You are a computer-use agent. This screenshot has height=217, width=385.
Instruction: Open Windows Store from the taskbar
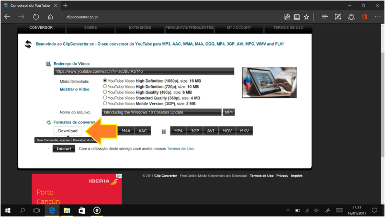click(x=82, y=210)
